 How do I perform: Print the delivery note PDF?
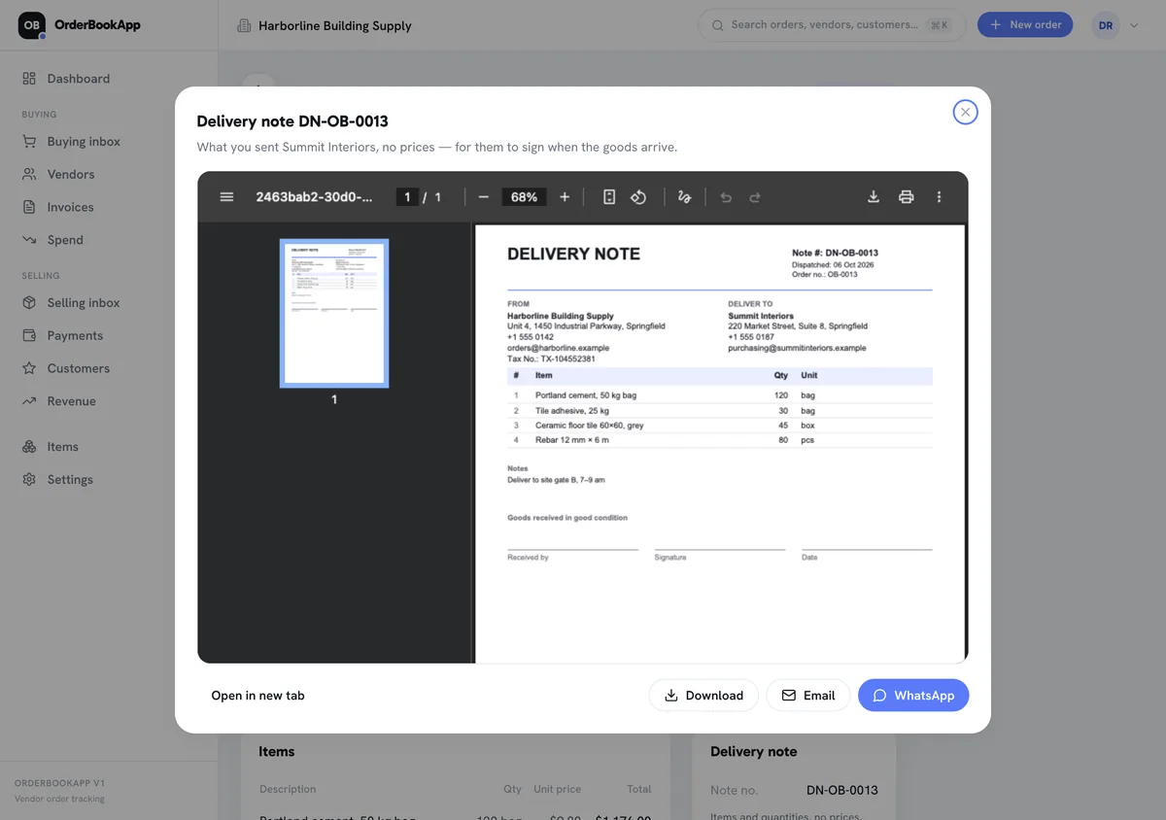[x=907, y=197]
